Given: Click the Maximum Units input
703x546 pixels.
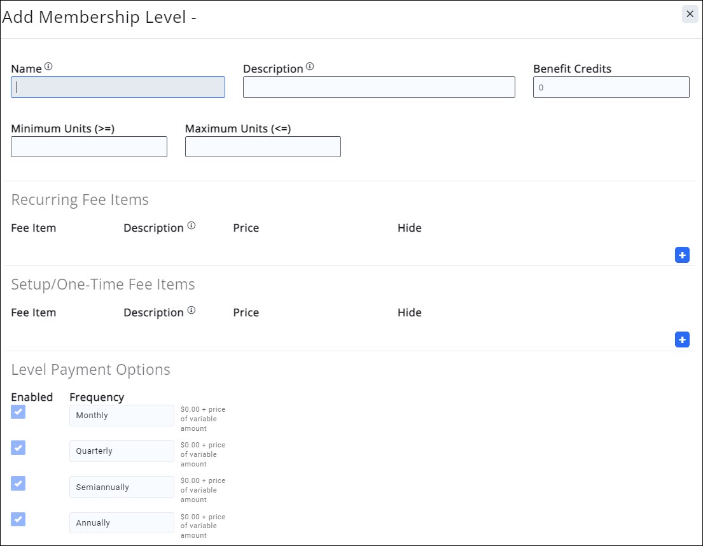Looking at the screenshot, I should pos(263,146).
